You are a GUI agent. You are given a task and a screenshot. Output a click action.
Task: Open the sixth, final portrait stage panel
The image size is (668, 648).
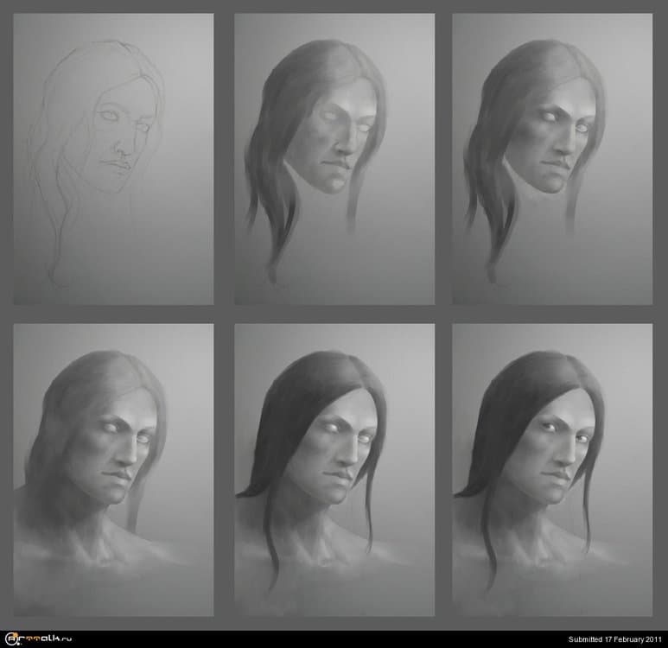coord(552,471)
